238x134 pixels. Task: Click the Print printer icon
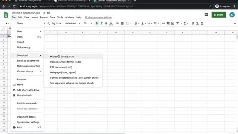point(14,127)
